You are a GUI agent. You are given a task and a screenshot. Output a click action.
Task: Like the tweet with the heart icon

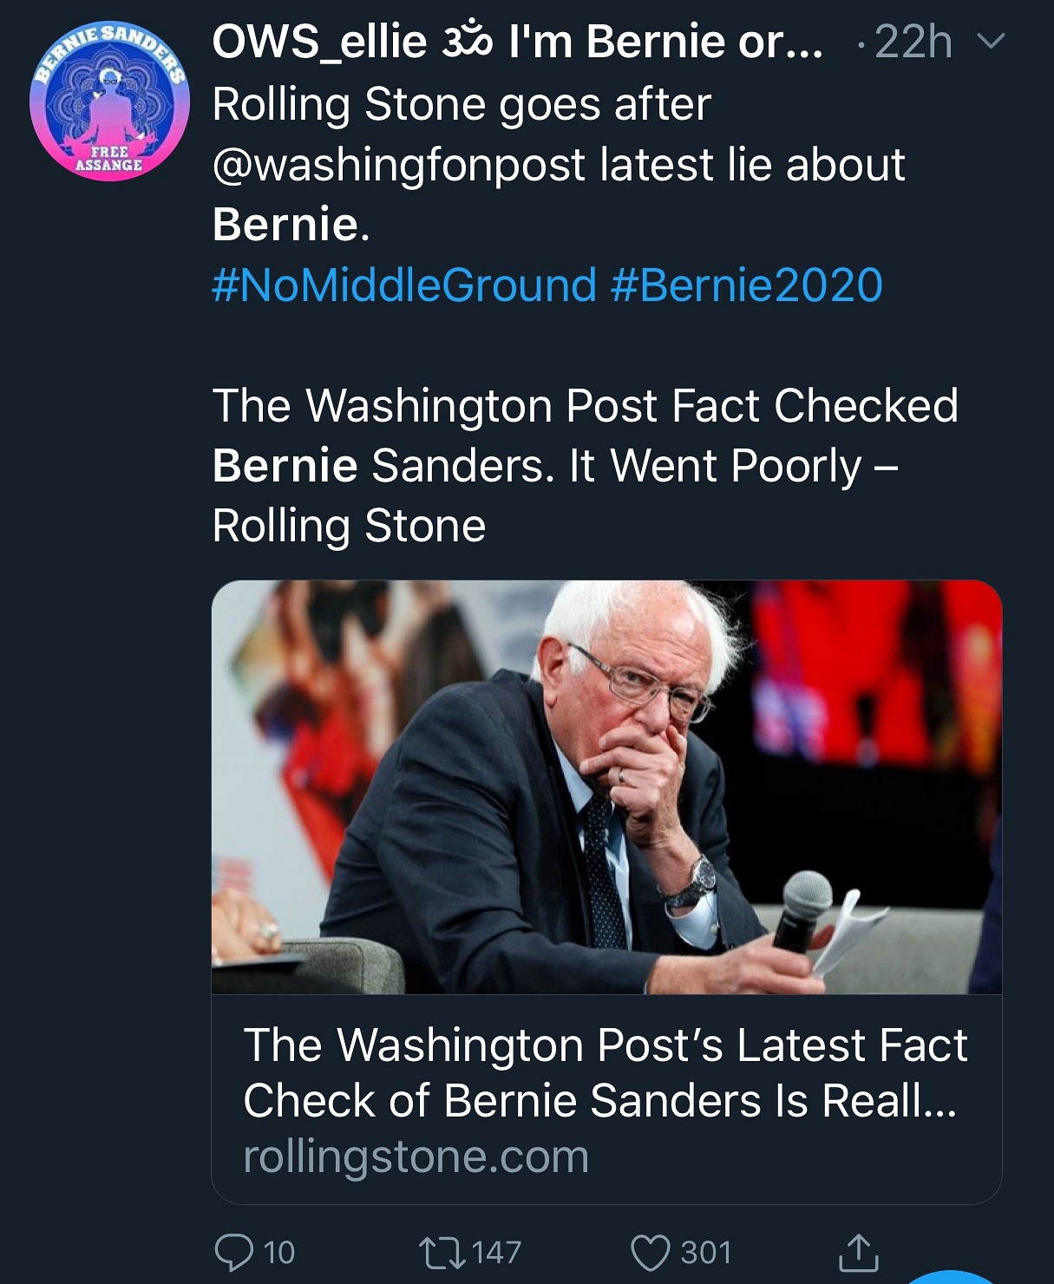click(x=650, y=1253)
